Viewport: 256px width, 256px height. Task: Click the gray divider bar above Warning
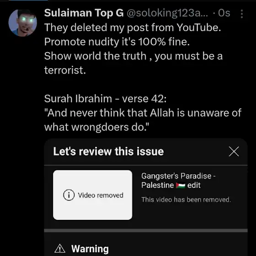pyautogui.click(x=146, y=230)
